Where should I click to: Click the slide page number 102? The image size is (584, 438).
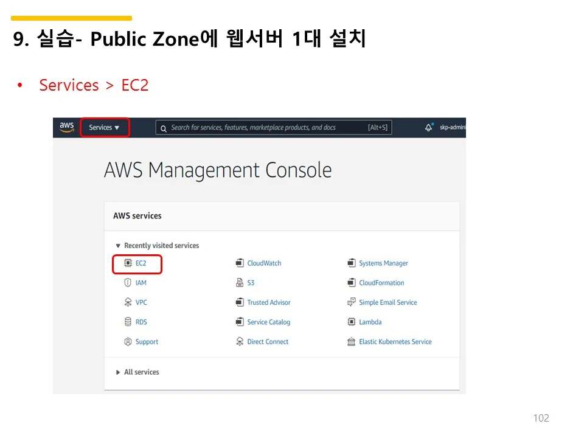tap(541, 418)
